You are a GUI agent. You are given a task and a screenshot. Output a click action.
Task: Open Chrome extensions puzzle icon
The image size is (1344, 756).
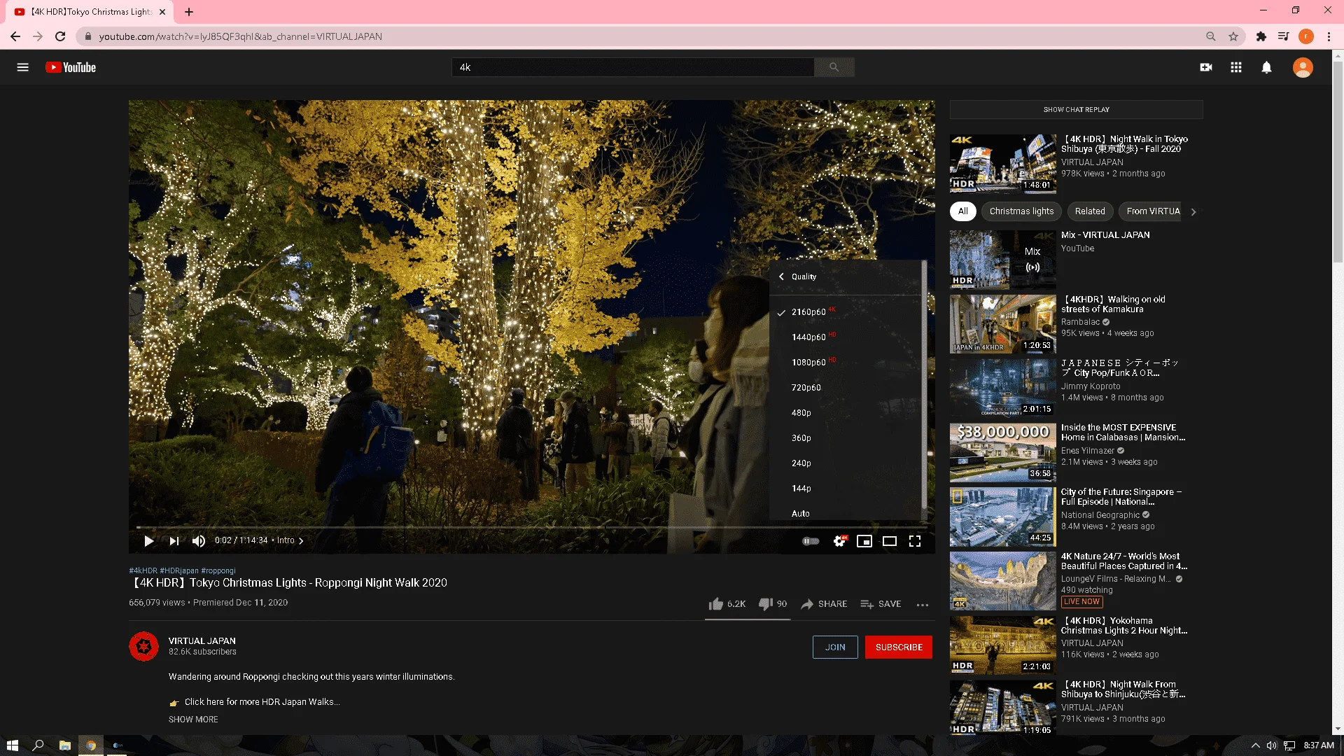(1261, 36)
